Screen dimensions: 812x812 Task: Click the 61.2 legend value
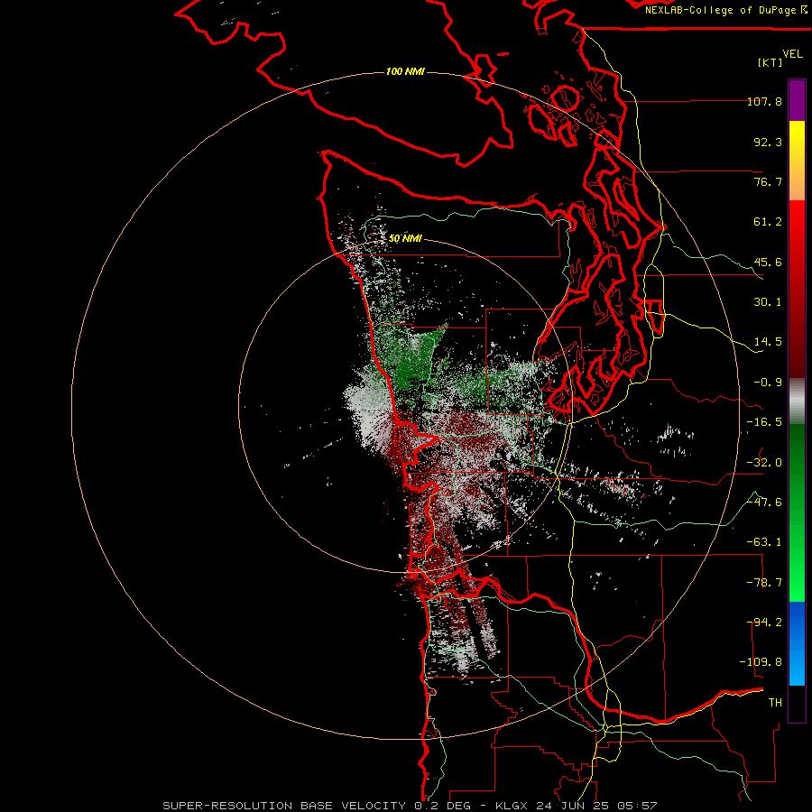(x=768, y=222)
